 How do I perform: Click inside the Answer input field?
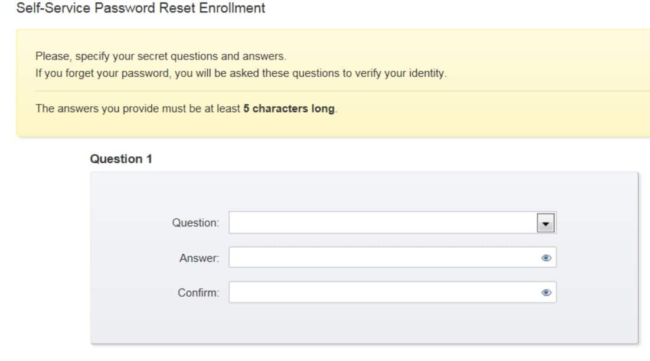click(x=384, y=257)
